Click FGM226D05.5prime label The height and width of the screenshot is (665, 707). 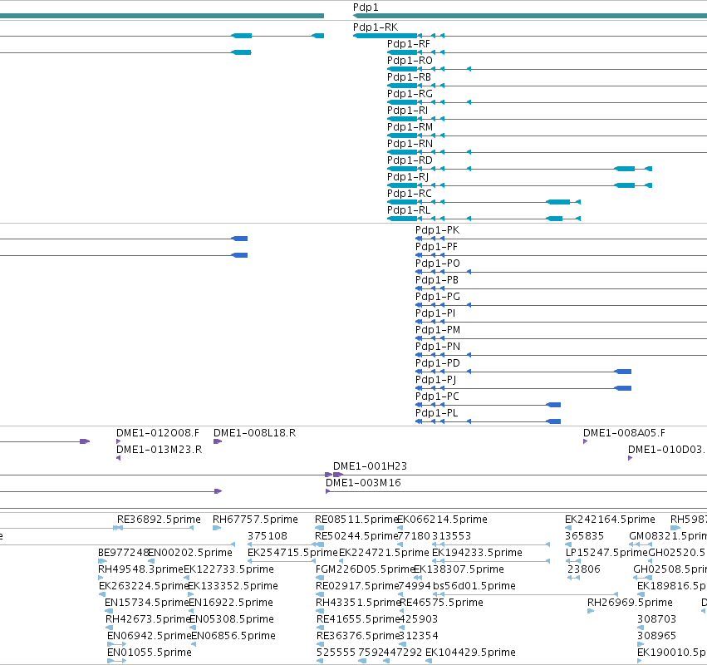(366, 569)
